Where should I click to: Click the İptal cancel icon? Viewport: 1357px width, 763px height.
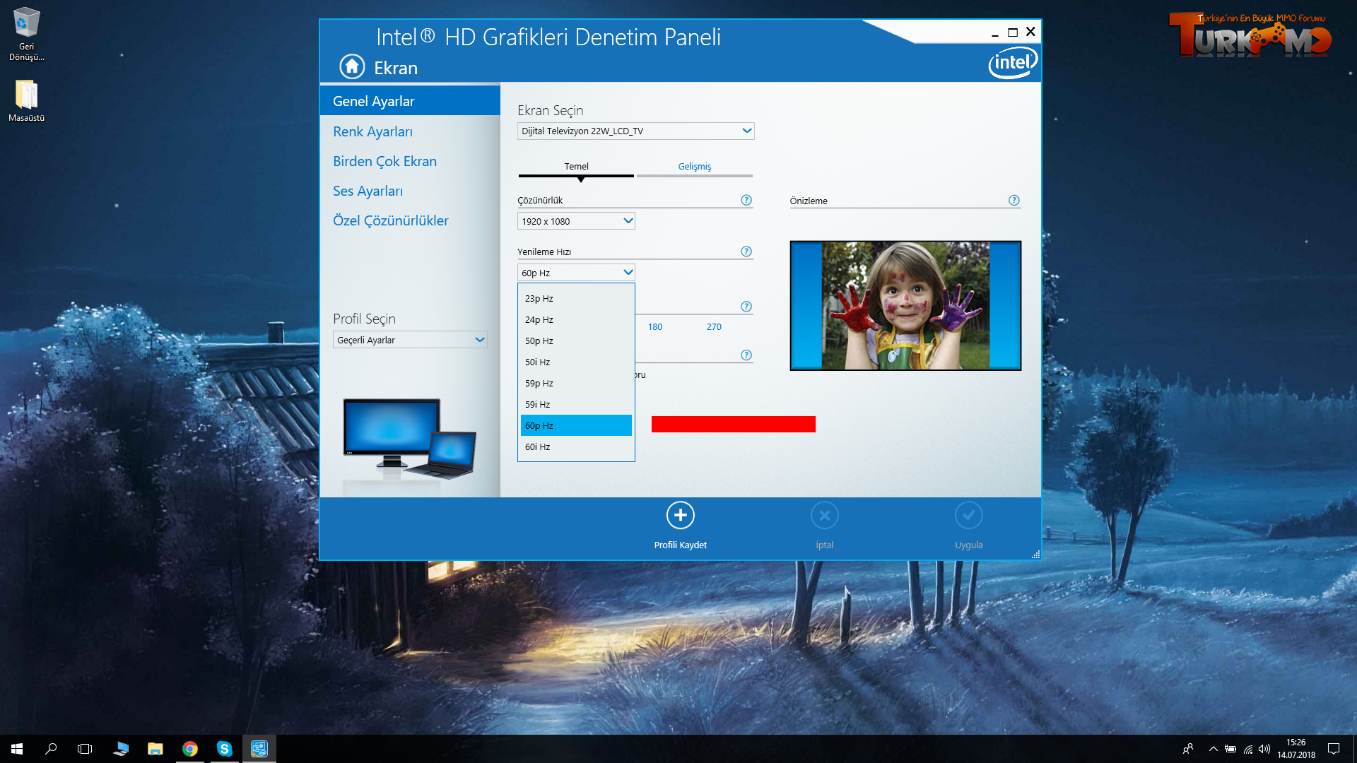(x=825, y=516)
